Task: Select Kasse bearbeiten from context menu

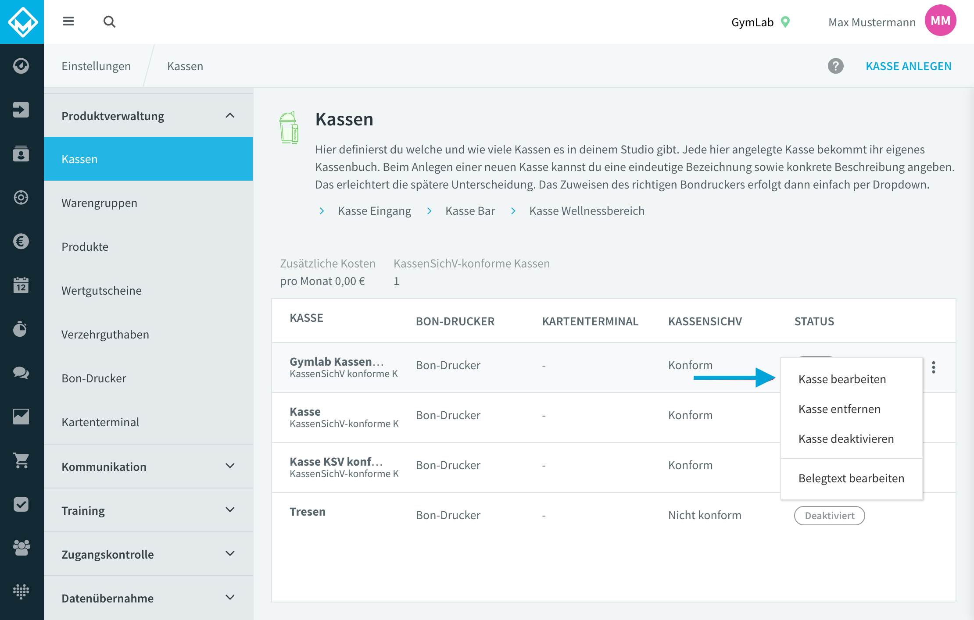Action: pos(842,379)
